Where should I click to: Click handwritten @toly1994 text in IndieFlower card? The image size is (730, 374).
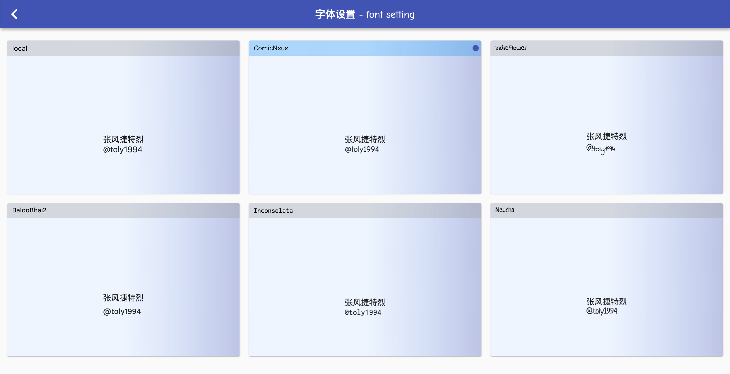[600, 149]
